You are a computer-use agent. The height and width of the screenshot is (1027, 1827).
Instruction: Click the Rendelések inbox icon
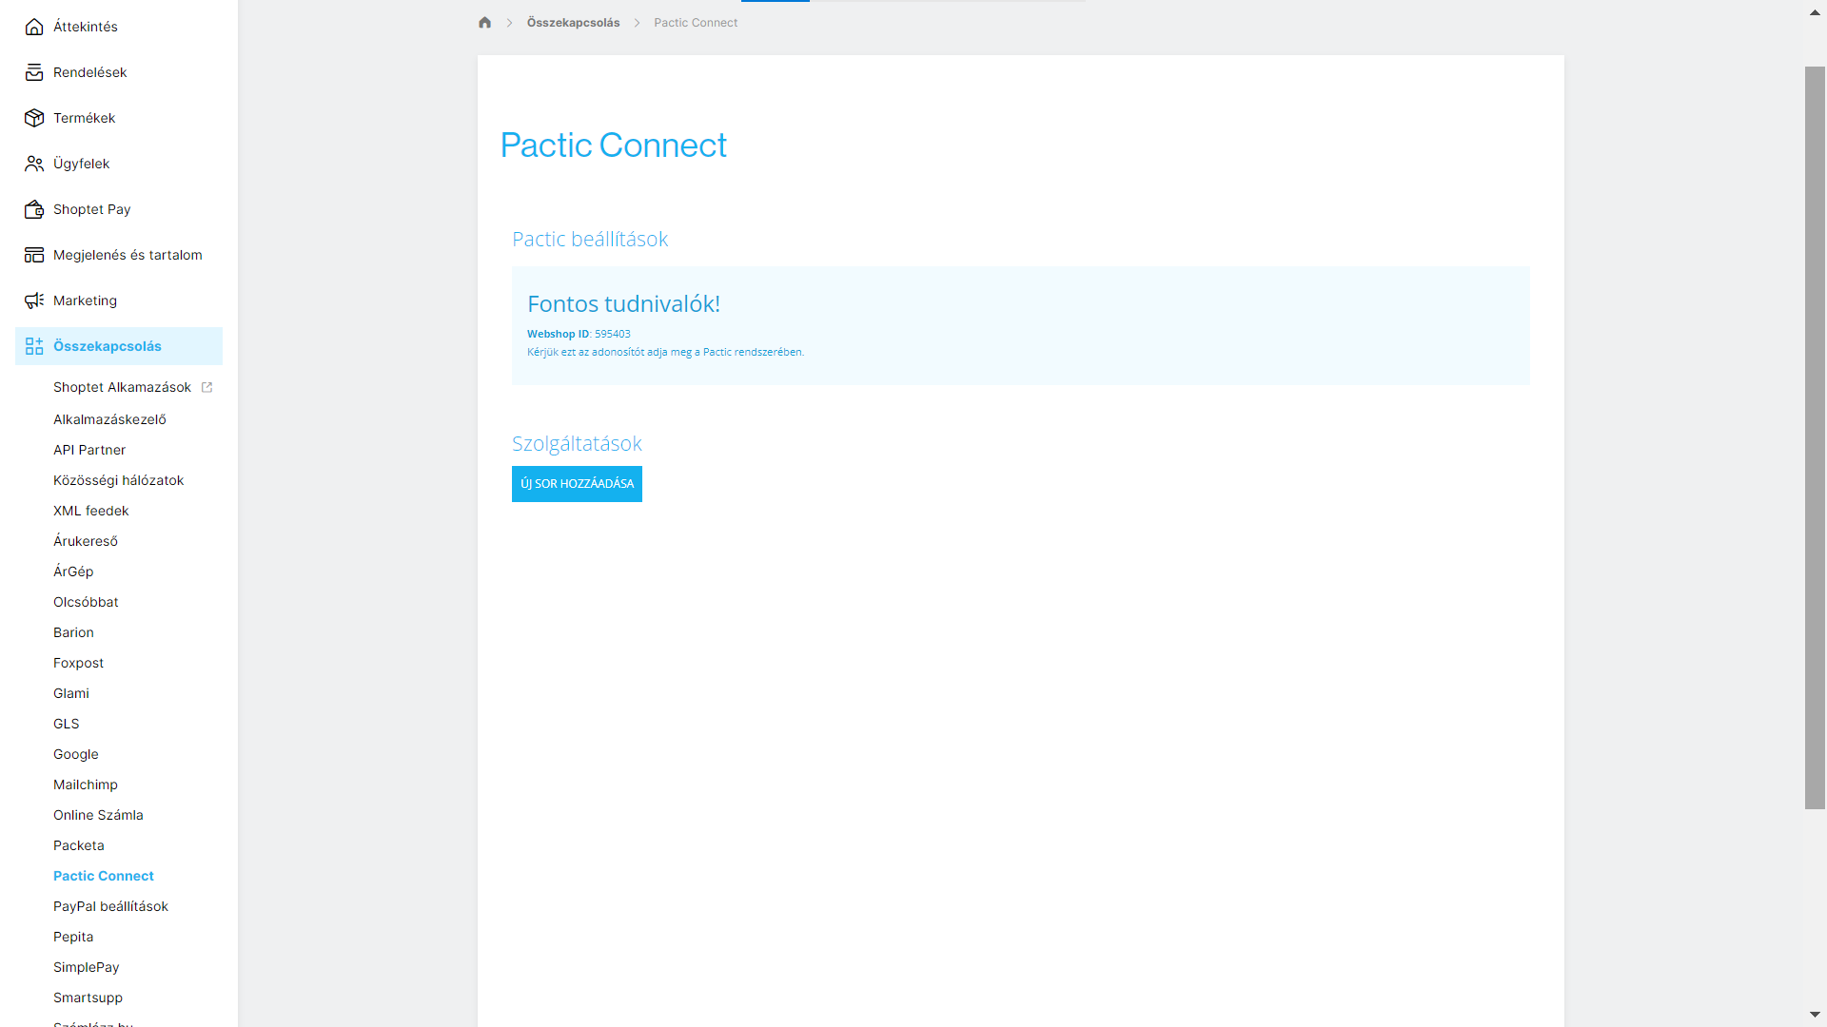[x=34, y=72]
